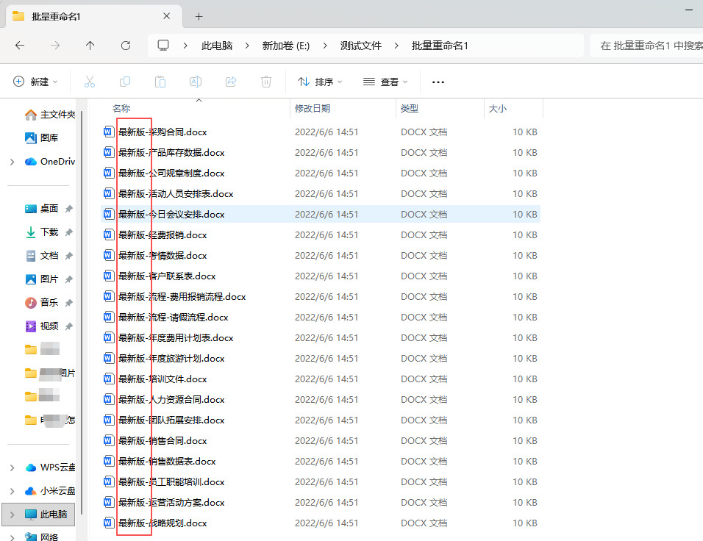Open 图库 in the sidebar
Viewport: 703px width, 541px height.
[41, 137]
